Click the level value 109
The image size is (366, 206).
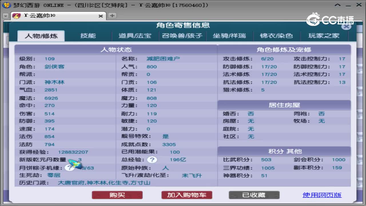click(x=49, y=59)
